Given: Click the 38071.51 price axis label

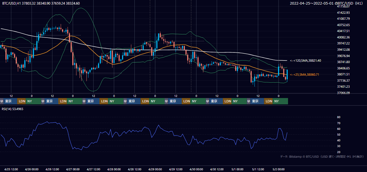Looking at the screenshot, I should (x=343, y=74).
